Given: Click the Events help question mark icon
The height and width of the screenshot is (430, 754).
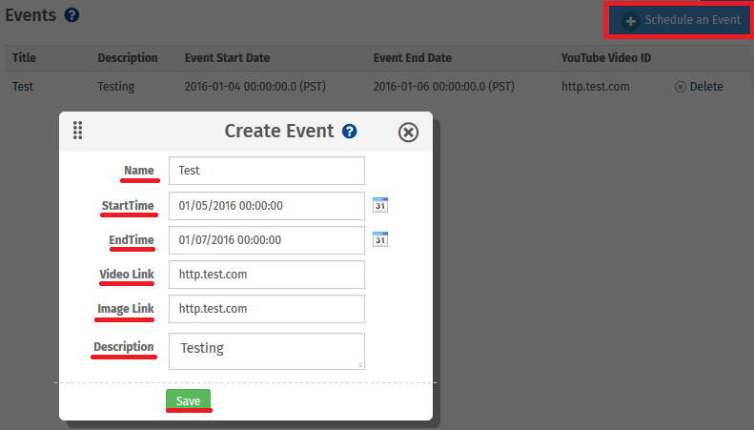Looking at the screenshot, I should [71, 15].
